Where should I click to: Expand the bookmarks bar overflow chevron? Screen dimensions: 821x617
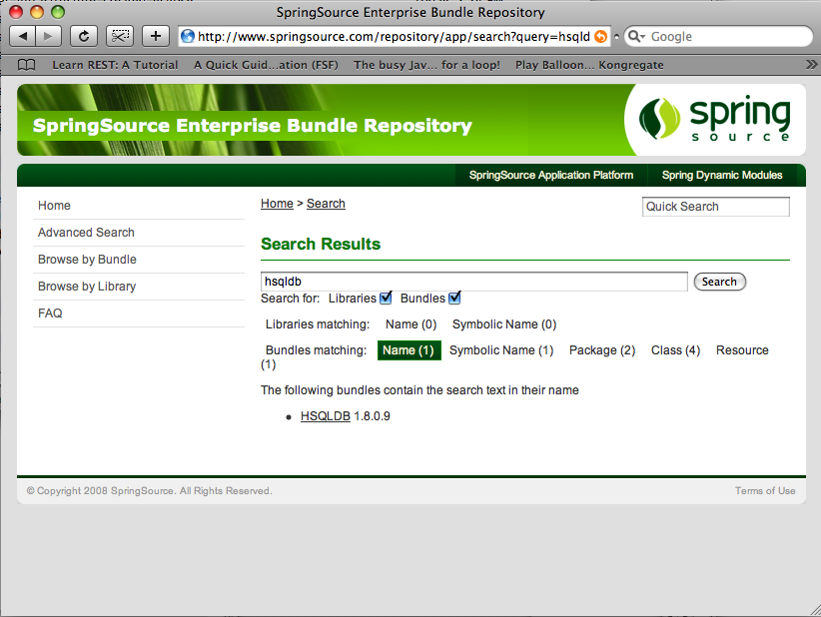click(811, 64)
